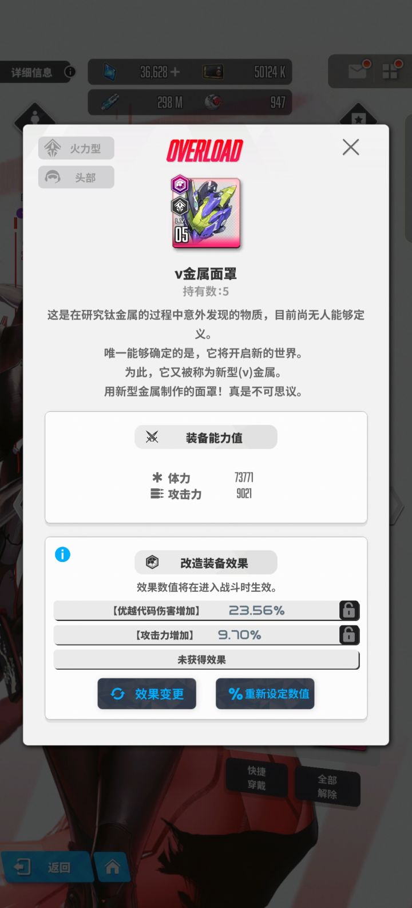Open the grid menu icon
This screenshot has width=412, height=908.
pos(392,71)
